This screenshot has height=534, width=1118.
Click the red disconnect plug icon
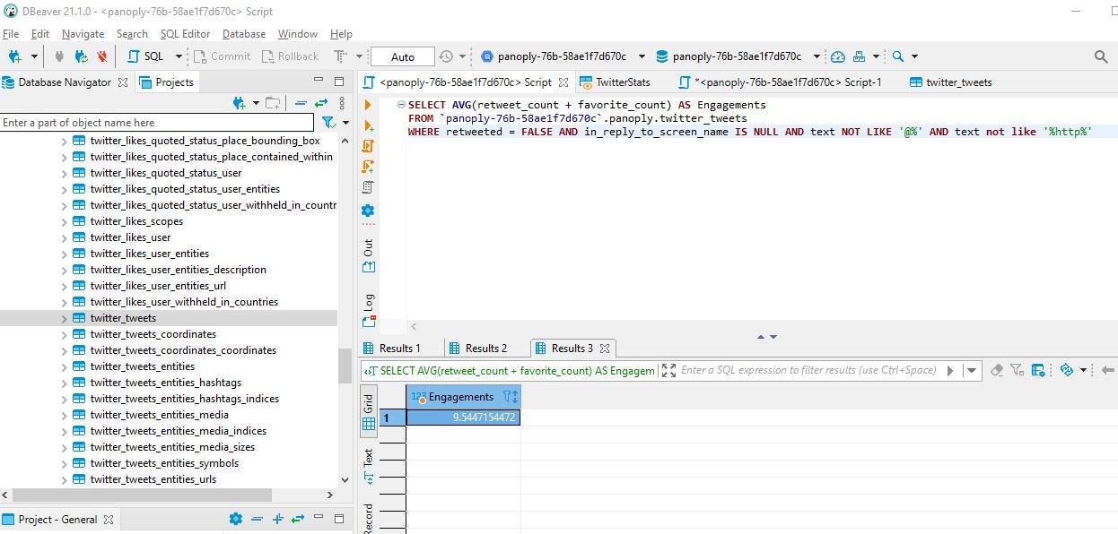101,56
